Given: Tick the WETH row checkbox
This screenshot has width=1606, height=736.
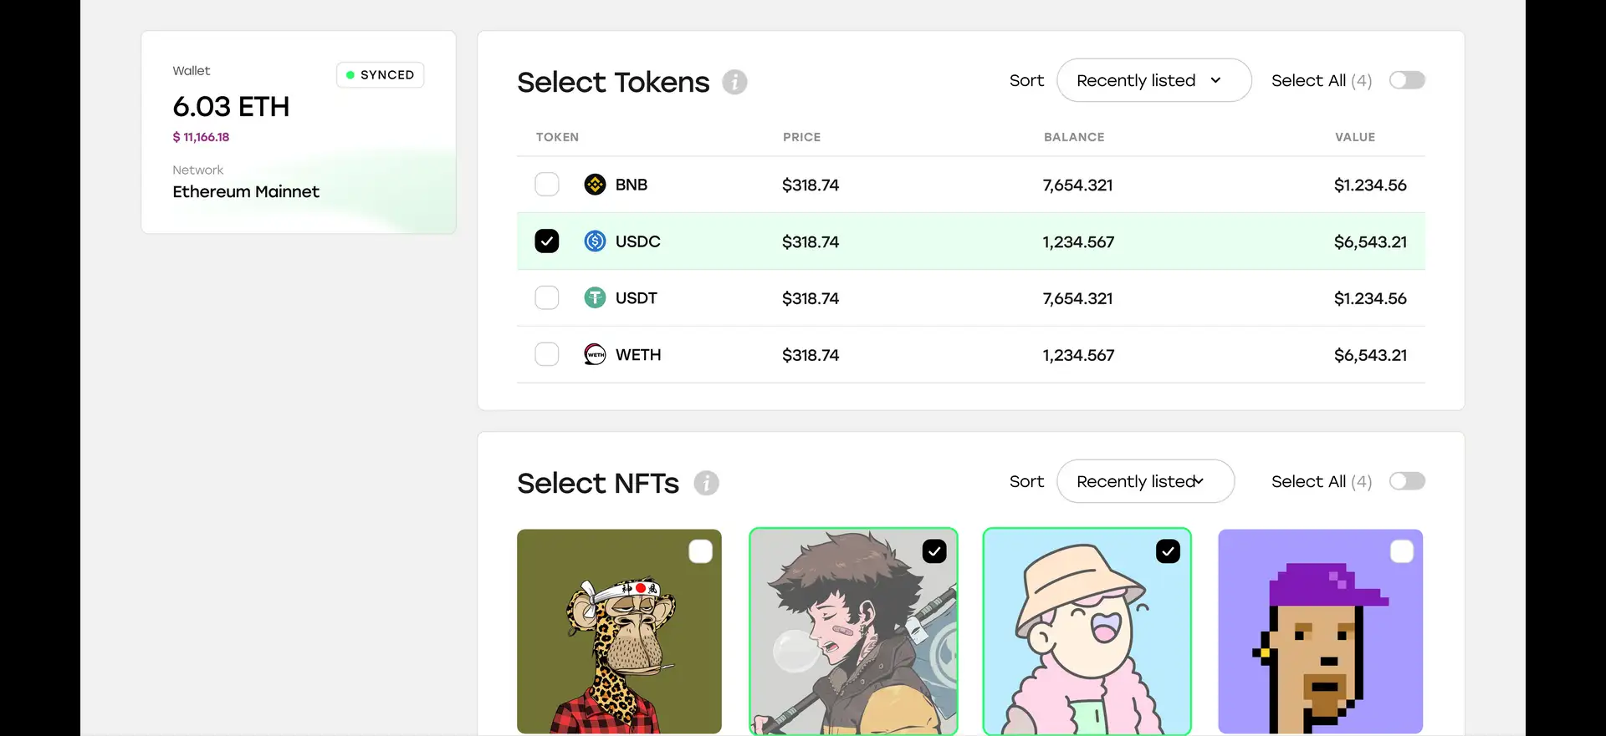Looking at the screenshot, I should [x=547, y=355].
